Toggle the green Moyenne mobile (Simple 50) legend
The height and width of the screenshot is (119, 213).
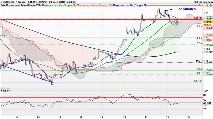(59, 5)
